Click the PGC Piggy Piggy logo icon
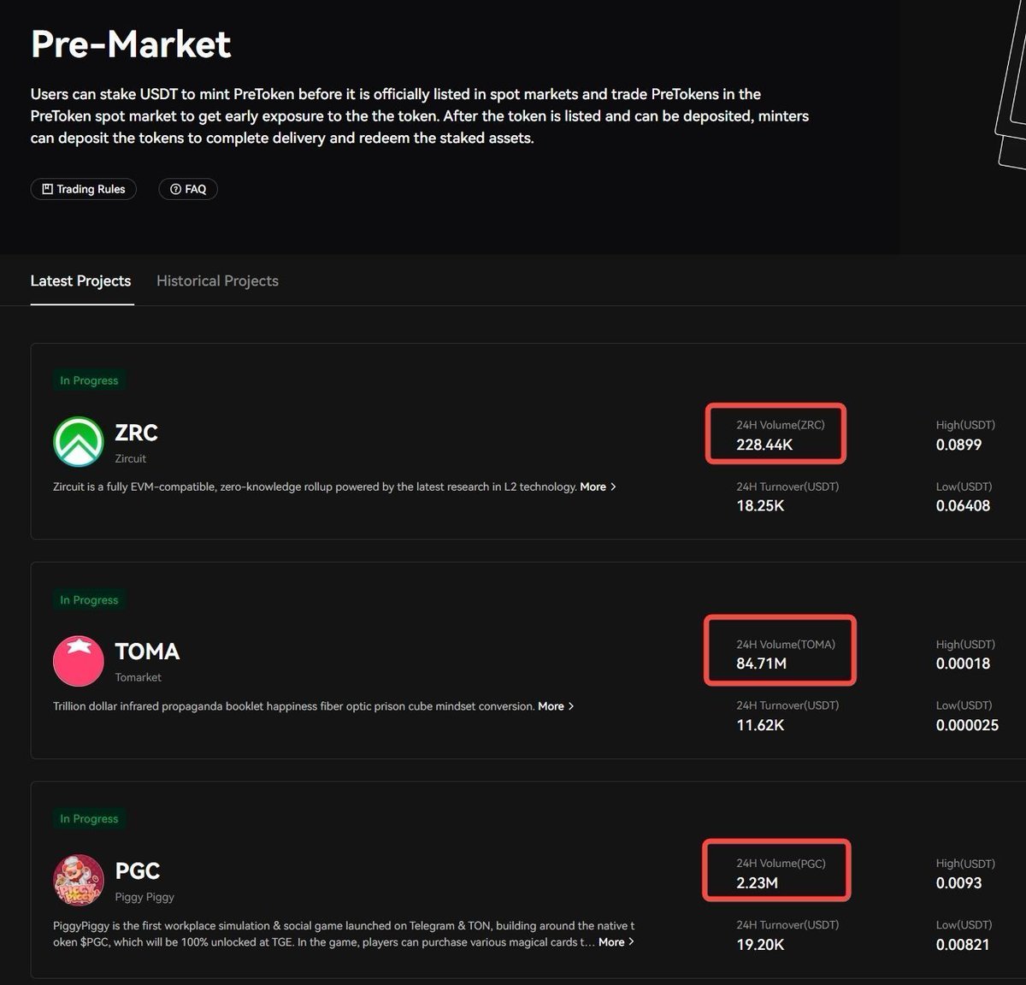1026x985 pixels. point(79,880)
